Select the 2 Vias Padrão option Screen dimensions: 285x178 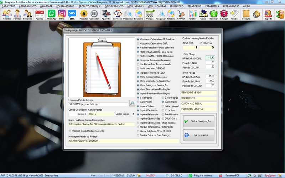(163, 98)
